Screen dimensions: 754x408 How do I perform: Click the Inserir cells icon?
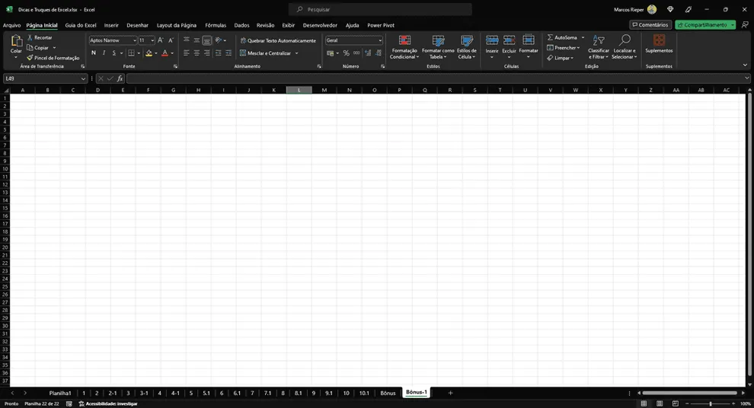pyautogui.click(x=492, y=41)
